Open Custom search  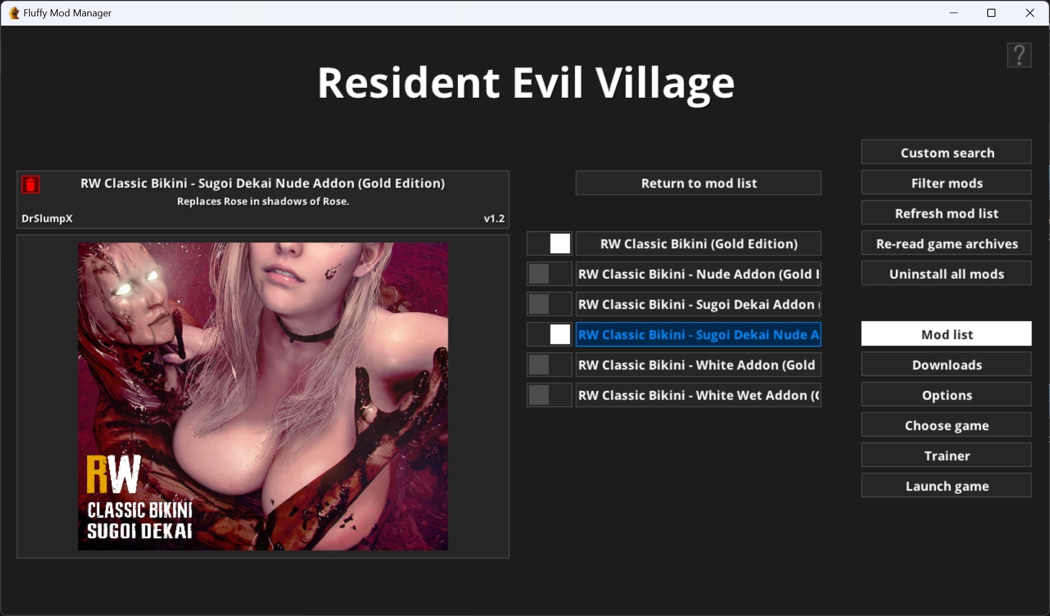(946, 153)
